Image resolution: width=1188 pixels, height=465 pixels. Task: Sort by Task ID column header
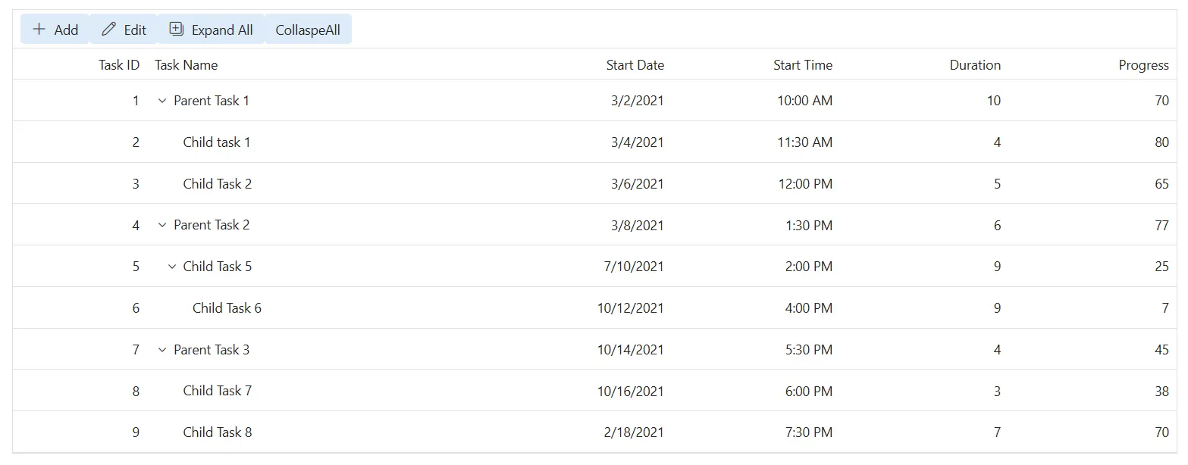point(119,65)
